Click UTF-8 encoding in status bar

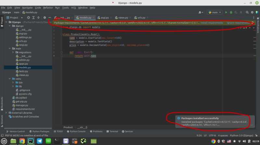click(212, 135)
